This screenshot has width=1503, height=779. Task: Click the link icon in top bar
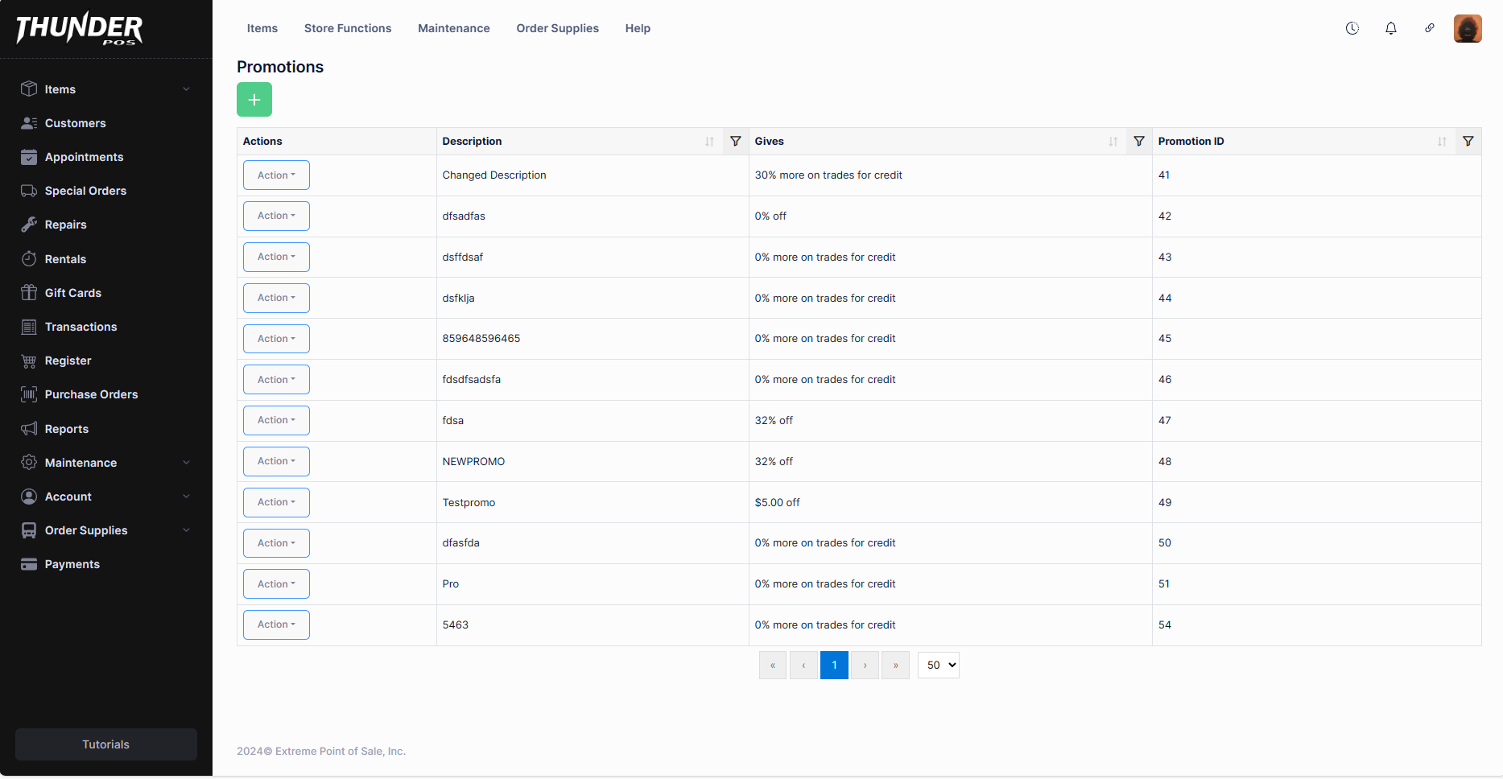1429,28
